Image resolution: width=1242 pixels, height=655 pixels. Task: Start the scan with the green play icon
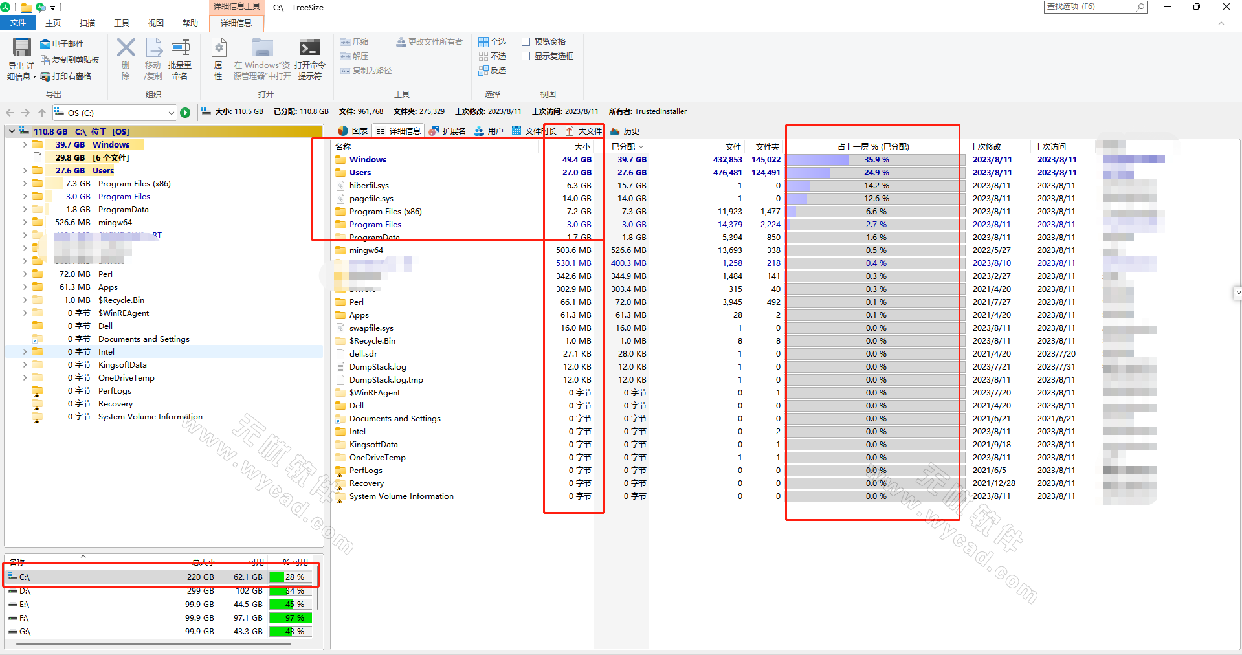point(186,112)
